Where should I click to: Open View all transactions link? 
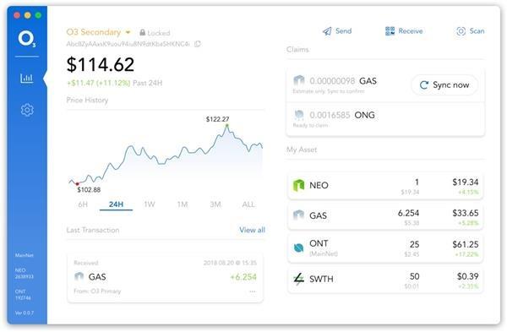[252, 230]
